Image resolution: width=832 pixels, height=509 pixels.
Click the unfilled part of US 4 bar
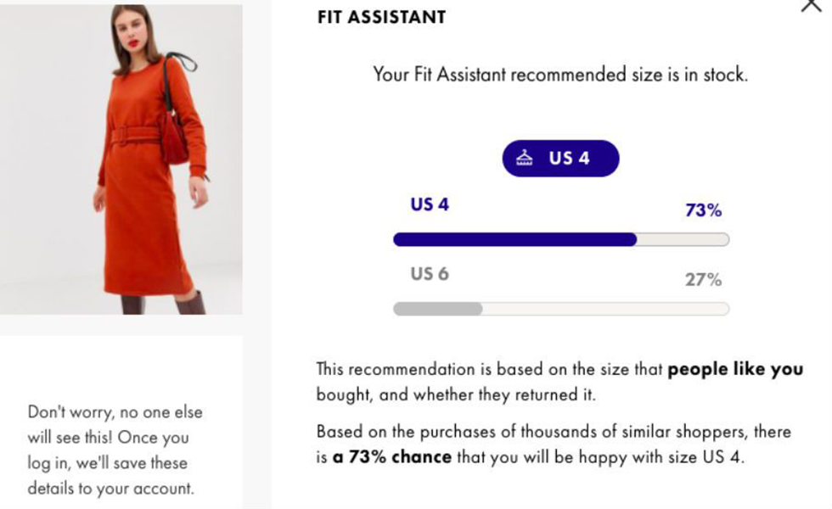pos(683,239)
